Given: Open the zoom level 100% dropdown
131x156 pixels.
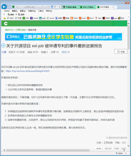Looking at the screenshot, I should tap(126, 153).
